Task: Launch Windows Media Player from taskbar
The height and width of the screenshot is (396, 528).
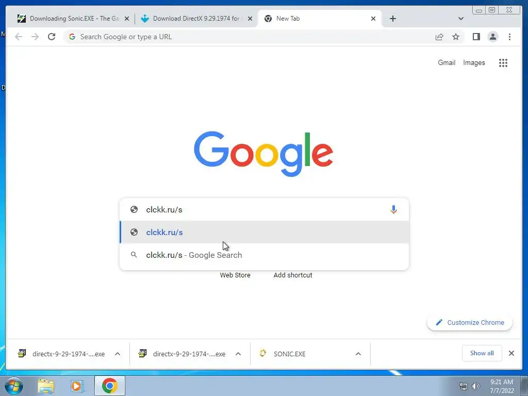Action: (x=77, y=386)
